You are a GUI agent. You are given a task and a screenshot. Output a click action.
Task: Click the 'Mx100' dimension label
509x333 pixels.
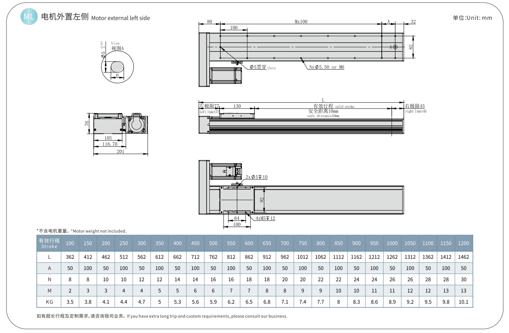click(x=301, y=22)
